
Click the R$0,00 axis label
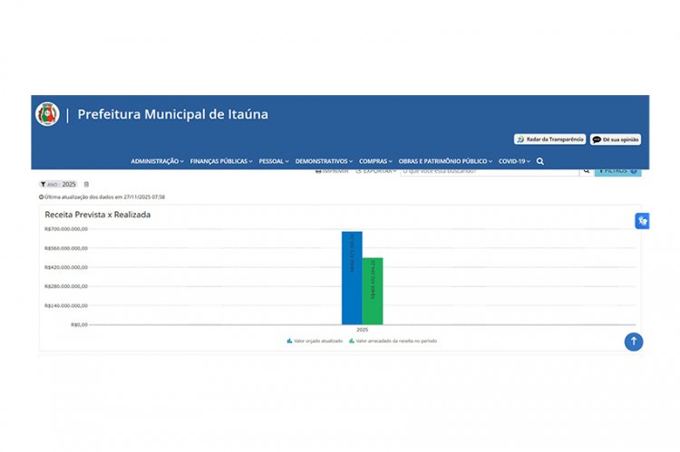tap(80, 324)
